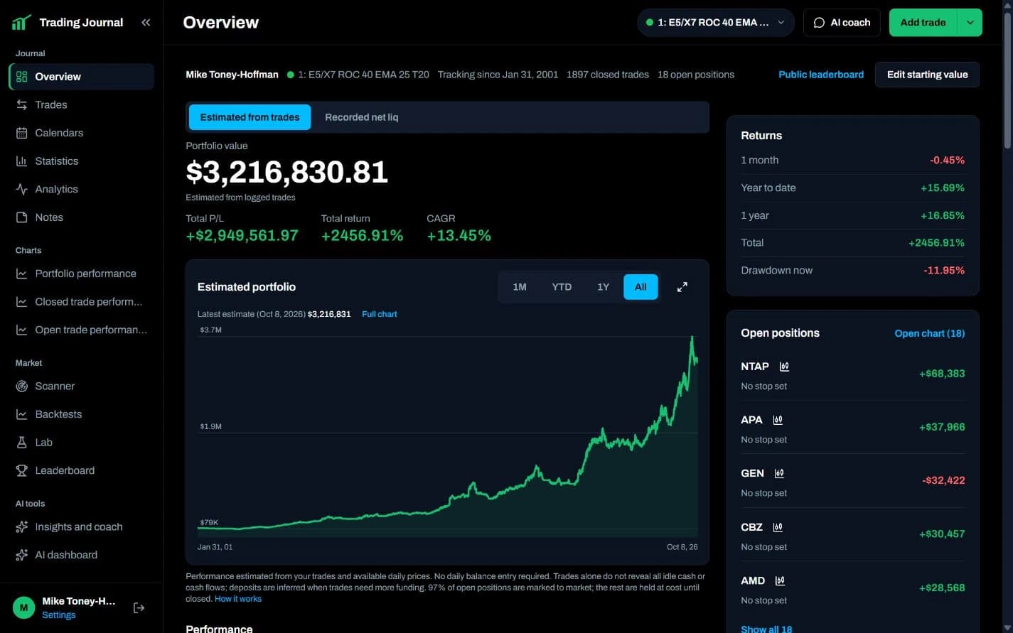Set chart range to All
The width and height of the screenshot is (1013, 633).
(x=641, y=287)
